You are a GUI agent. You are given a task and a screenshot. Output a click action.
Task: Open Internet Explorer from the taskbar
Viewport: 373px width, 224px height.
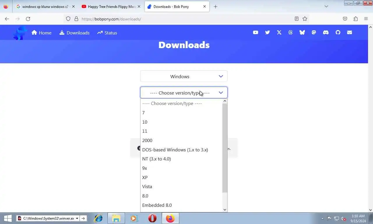pos(98,218)
